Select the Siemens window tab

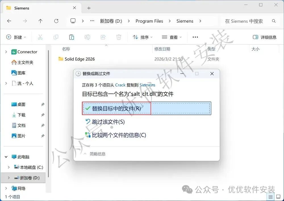[x=42, y=8]
